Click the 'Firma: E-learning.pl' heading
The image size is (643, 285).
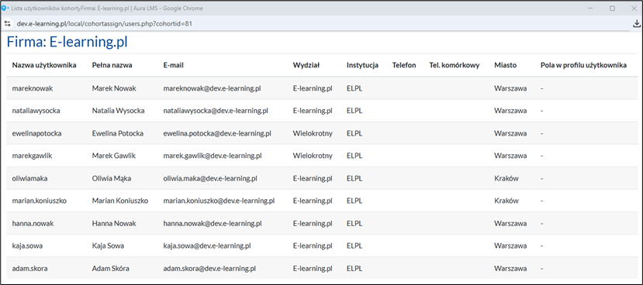[x=67, y=42]
